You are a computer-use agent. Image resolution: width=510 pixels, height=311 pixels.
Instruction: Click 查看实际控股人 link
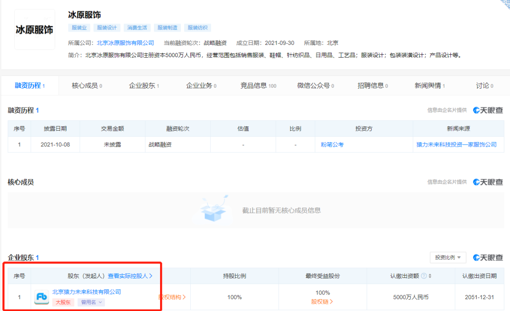(x=130, y=276)
